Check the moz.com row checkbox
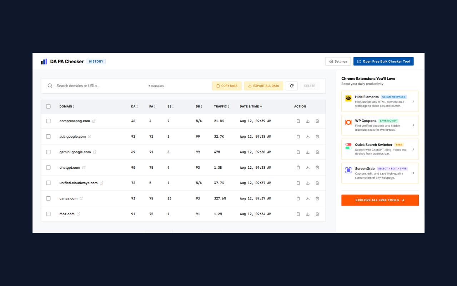 pyautogui.click(x=49, y=214)
